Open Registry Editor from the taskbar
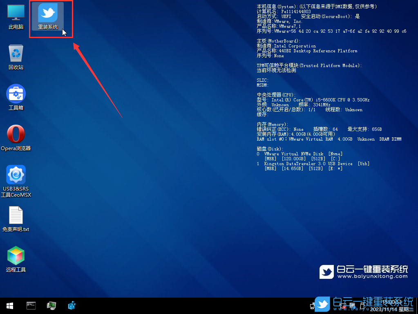The height and width of the screenshot is (314, 418). click(x=72, y=305)
